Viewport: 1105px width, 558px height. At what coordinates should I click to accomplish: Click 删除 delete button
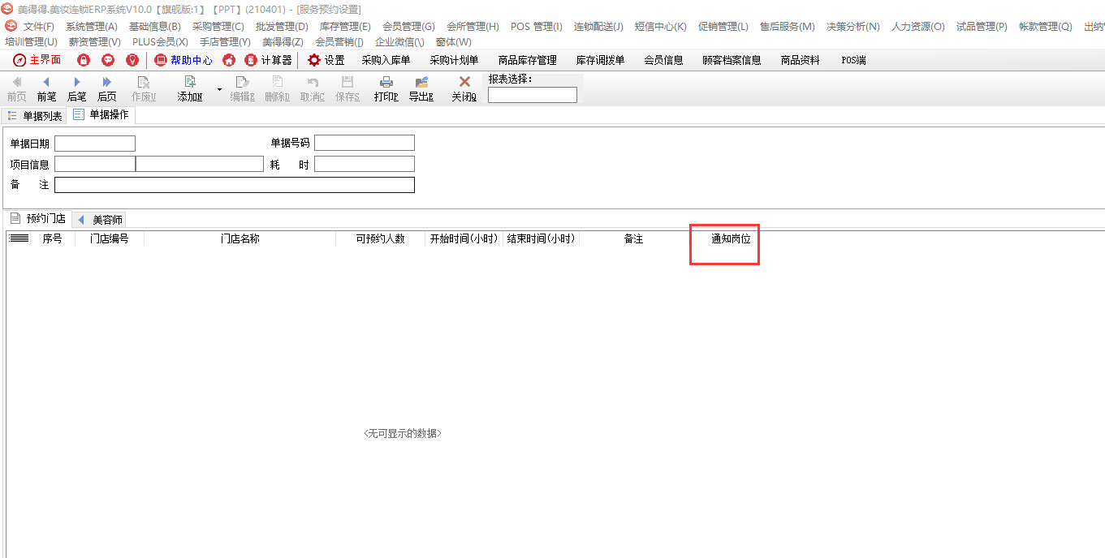point(277,89)
